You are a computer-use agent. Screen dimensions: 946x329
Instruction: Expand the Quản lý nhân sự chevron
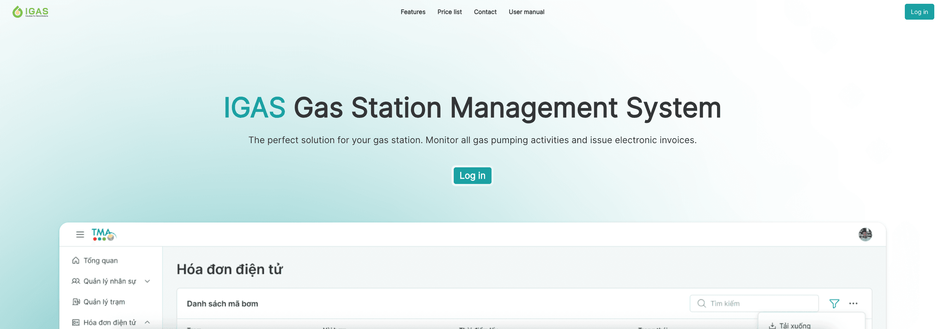pos(147,281)
